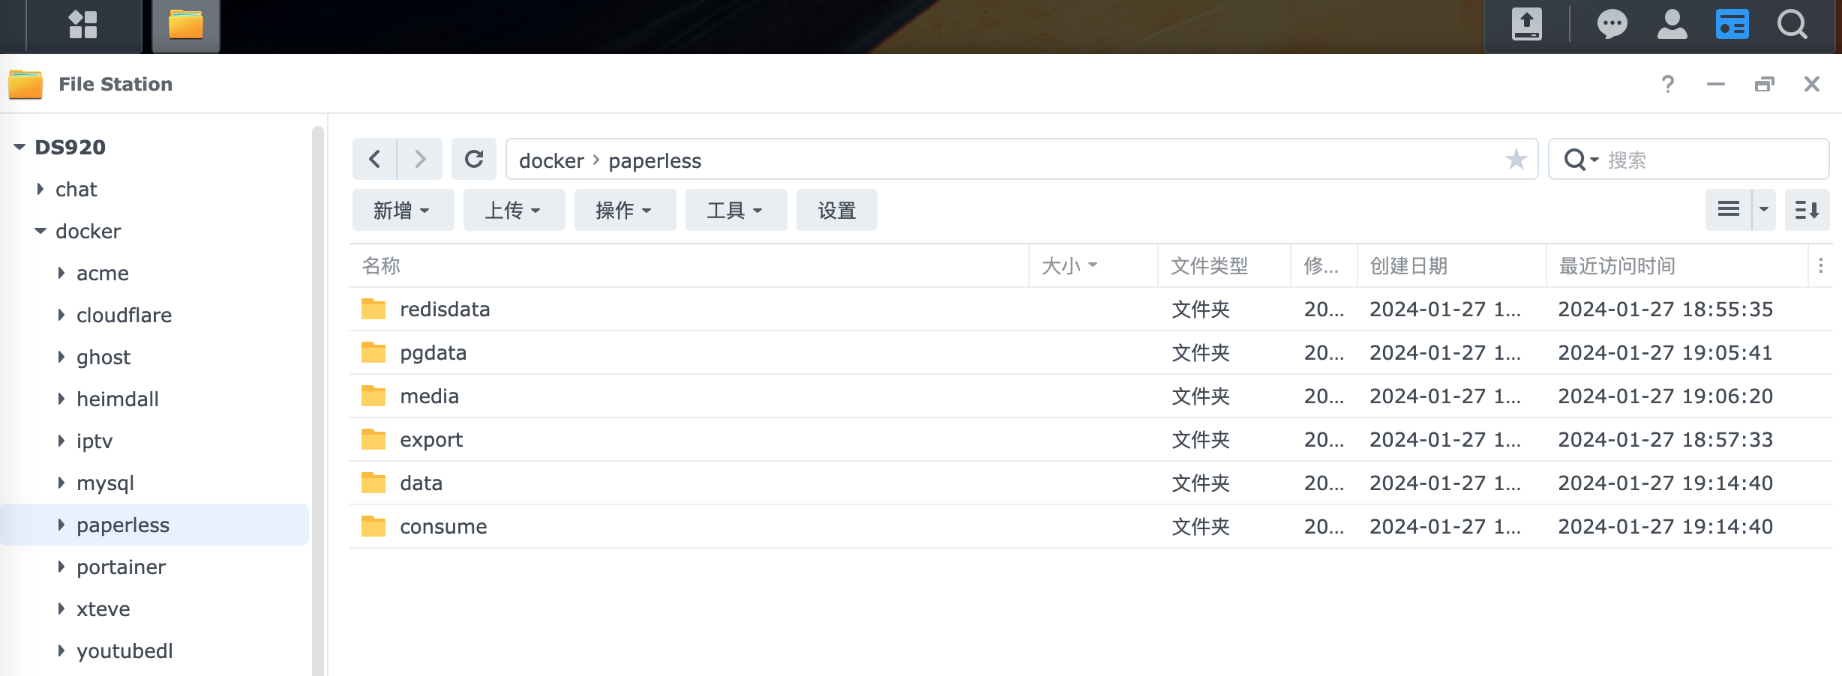1842x676 pixels.
Task: Expand the acme folder tree arrow
Action: (x=61, y=273)
